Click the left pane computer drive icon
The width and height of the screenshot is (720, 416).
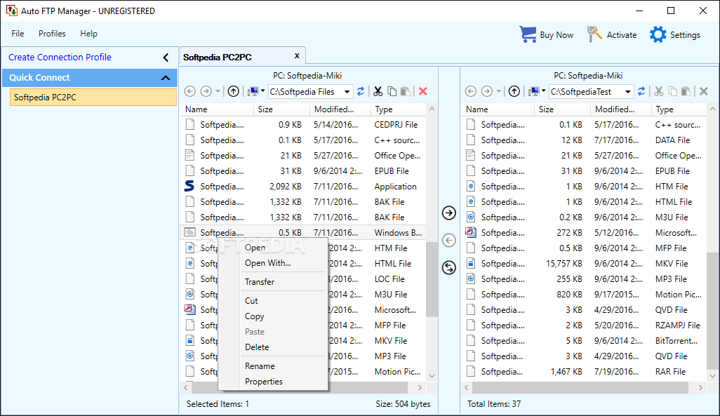253,91
